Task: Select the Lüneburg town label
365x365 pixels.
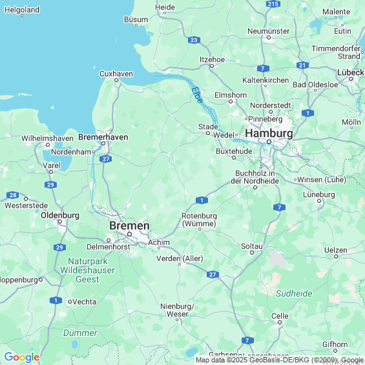Action: click(x=319, y=194)
